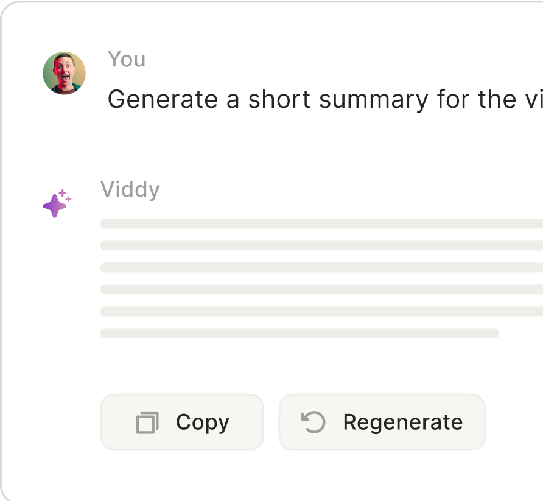Select the middle gray loading bar
Viewport: 543px width, 501px height.
(317, 267)
